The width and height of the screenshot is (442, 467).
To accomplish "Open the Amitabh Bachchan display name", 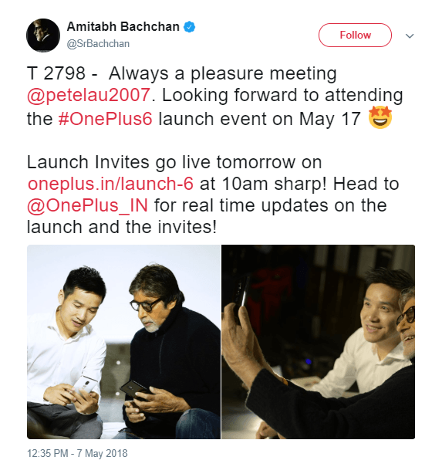I will 123,26.
